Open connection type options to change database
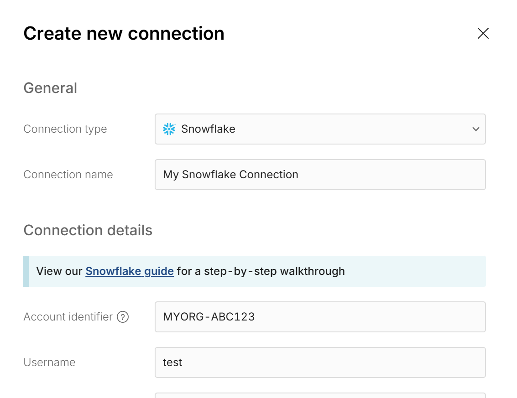 (319, 129)
